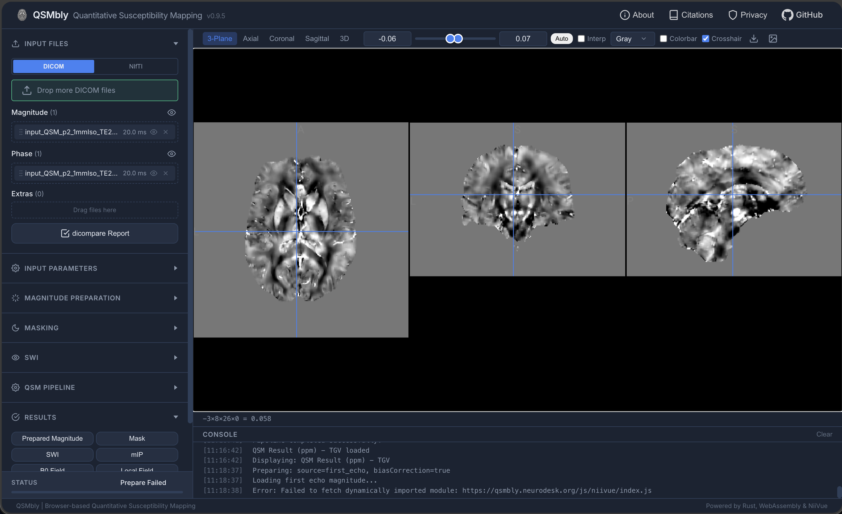Remove the magnitude input file
The height and width of the screenshot is (514, 842).
coord(166,132)
